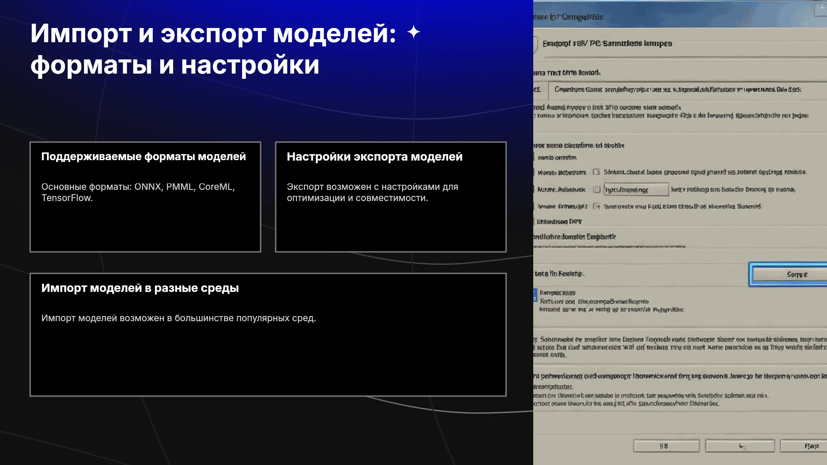Click the long path field near the dialog top
827x465 pixels.
click(688, 90)
